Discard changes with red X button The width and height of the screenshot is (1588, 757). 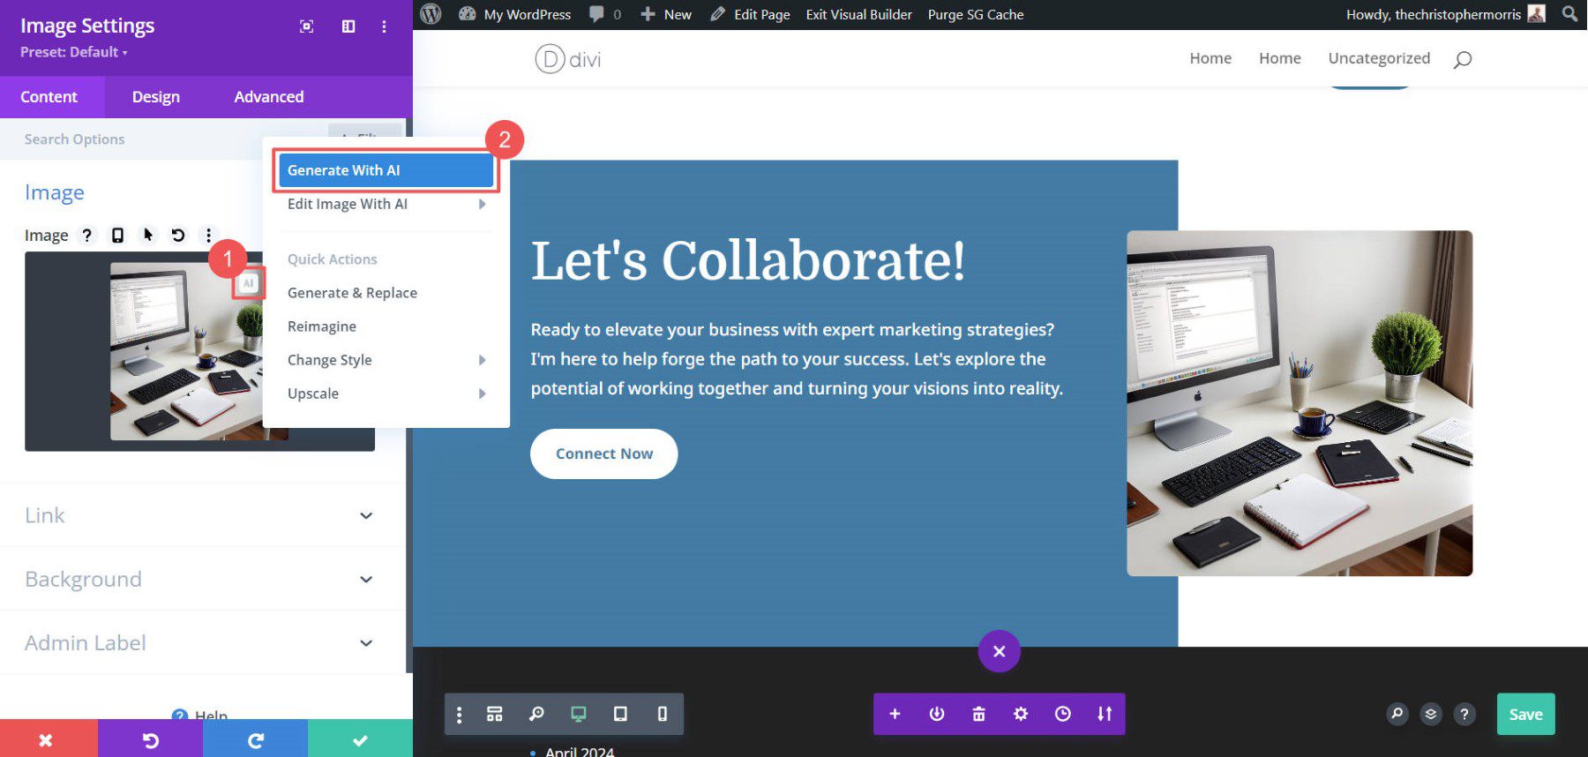pos(49,739)
